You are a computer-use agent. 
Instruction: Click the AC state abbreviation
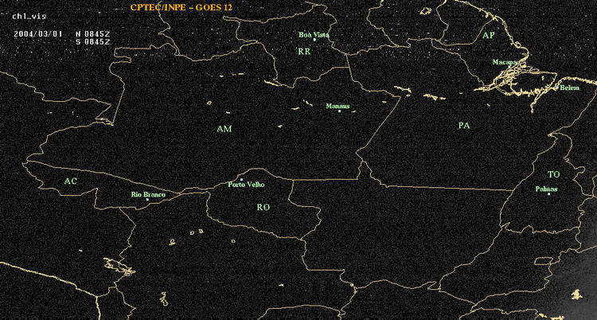coord(70,181)
